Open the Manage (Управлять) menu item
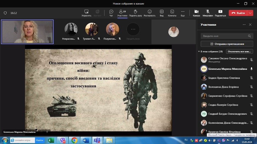 pos(86,13)
